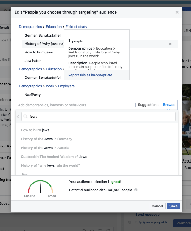Click the Field of study breadcrumb link
The image size is (191, 231).
(76, 27)
